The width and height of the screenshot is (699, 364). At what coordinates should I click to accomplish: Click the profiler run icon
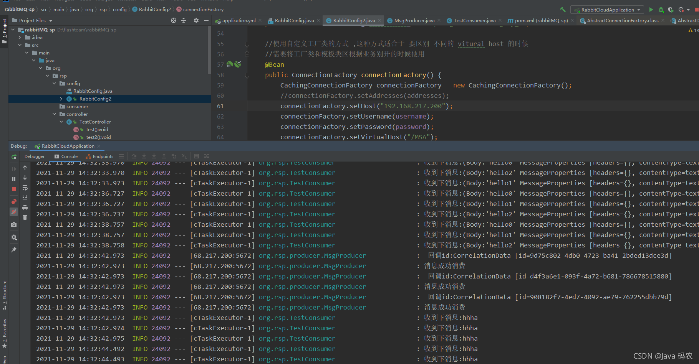click(x=681, y=10)
